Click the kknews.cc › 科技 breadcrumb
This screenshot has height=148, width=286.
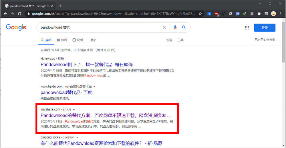pyautogui.click(x=52, y=59)
